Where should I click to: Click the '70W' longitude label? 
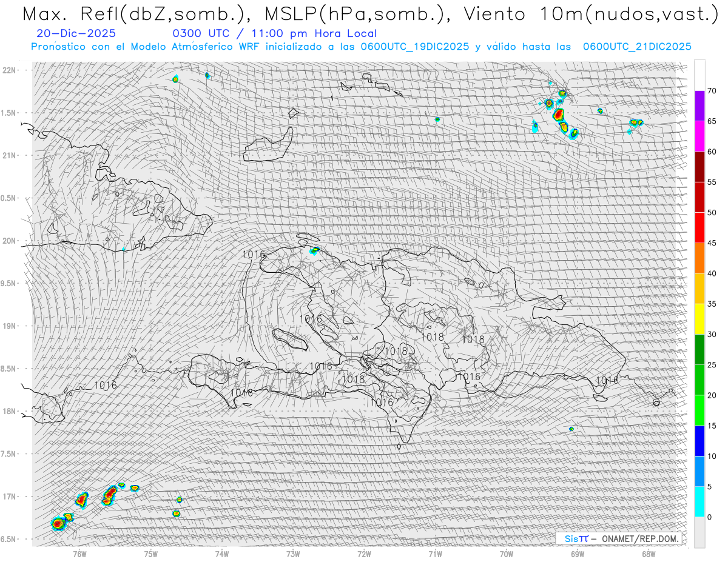point(507,554)
